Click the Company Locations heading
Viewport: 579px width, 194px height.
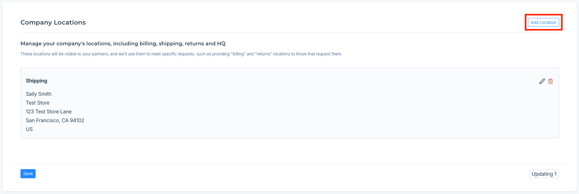click(x=53, y=22)
